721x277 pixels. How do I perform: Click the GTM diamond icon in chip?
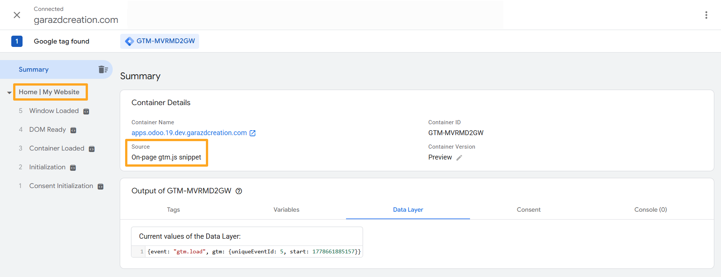point(130,41)
